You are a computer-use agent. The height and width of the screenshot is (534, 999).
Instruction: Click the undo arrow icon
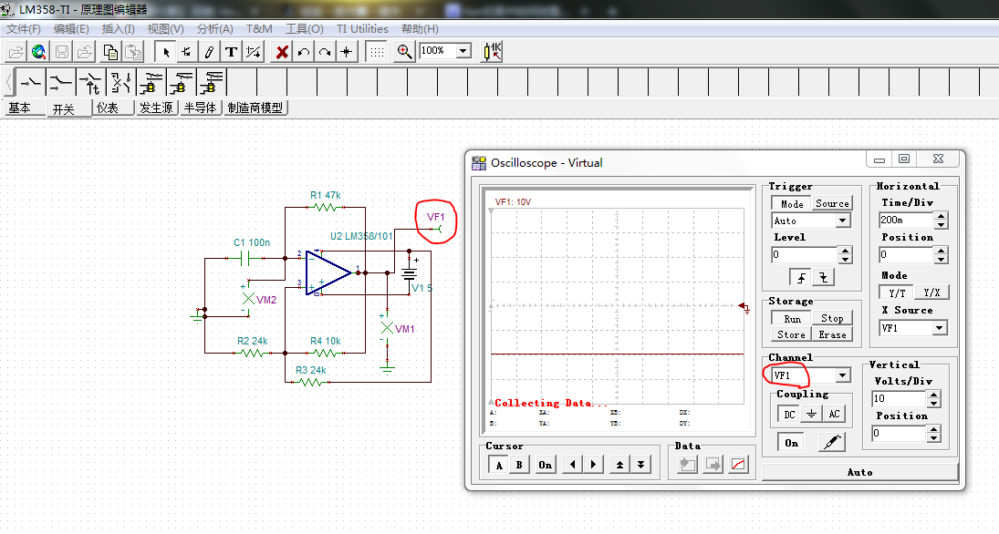point(303,52)
